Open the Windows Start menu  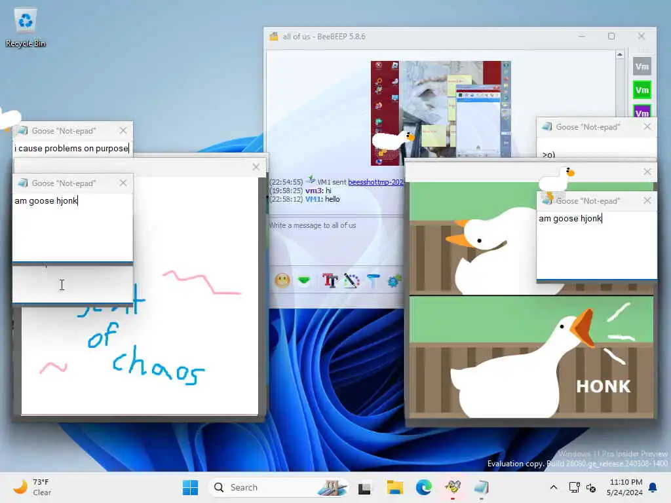191,487
